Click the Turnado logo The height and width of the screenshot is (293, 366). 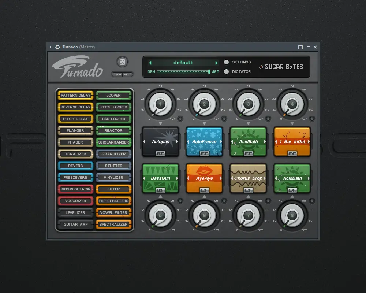[x=78, y=67]
